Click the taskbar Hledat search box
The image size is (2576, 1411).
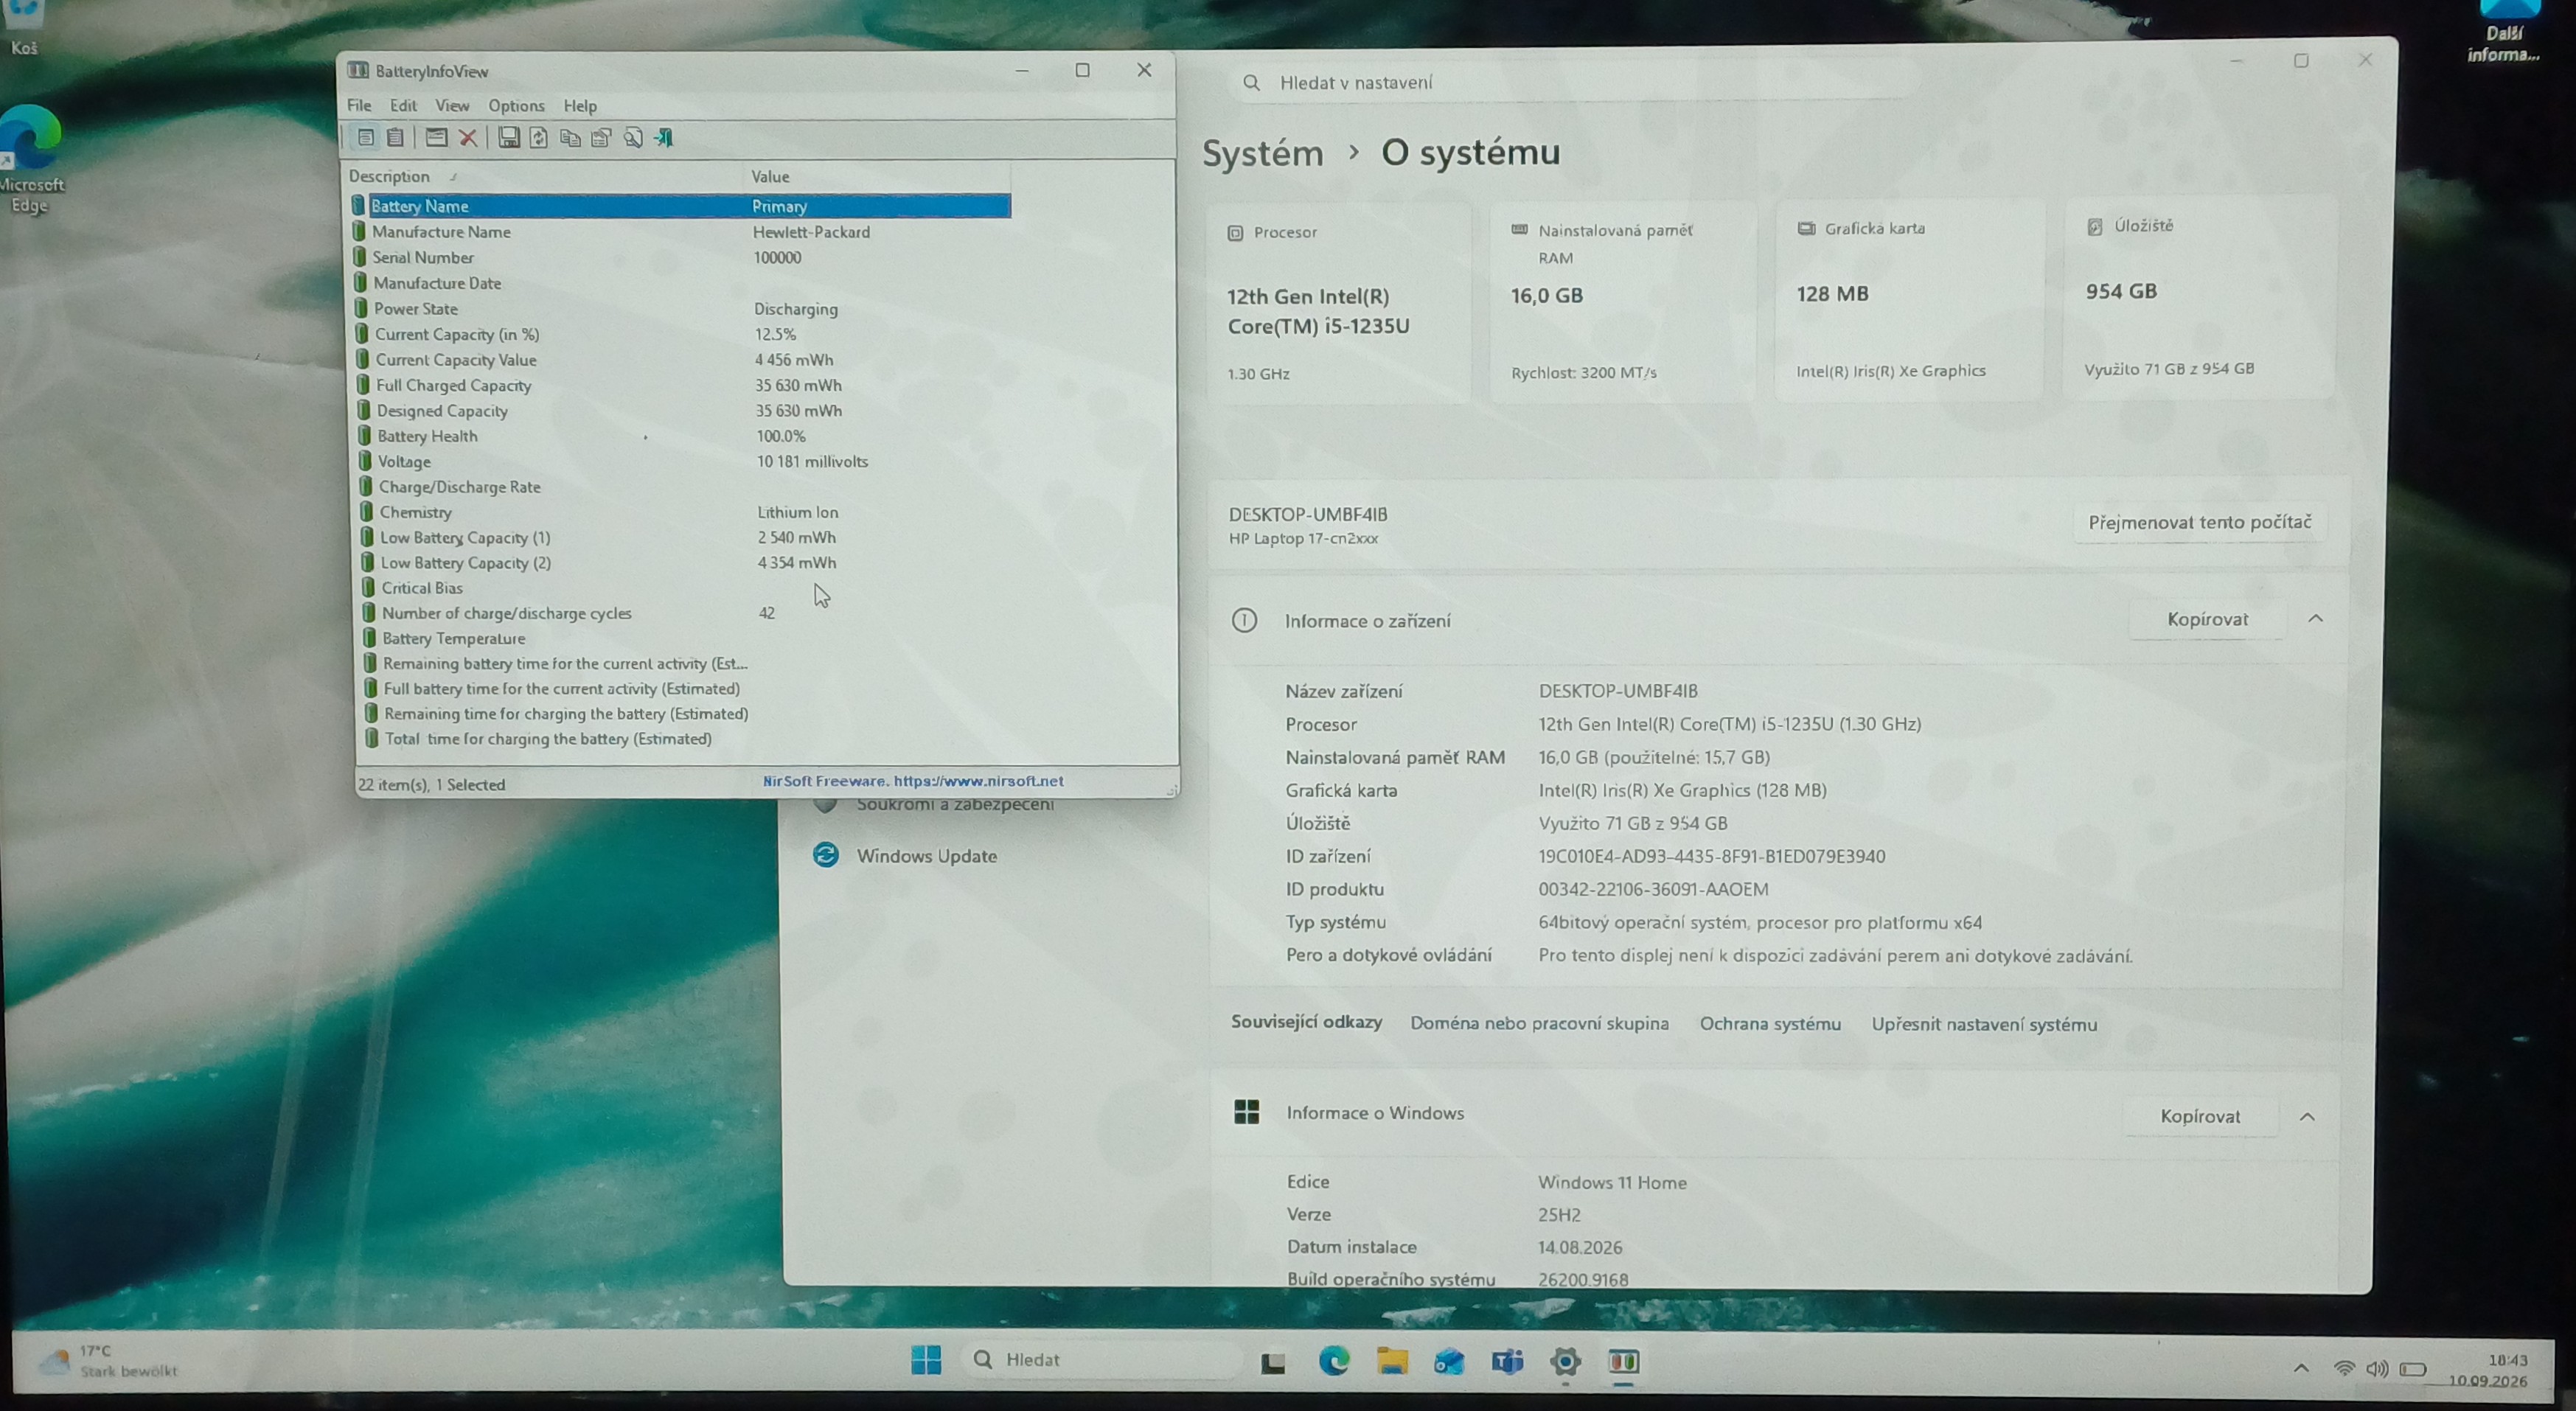[1103, 1360]
